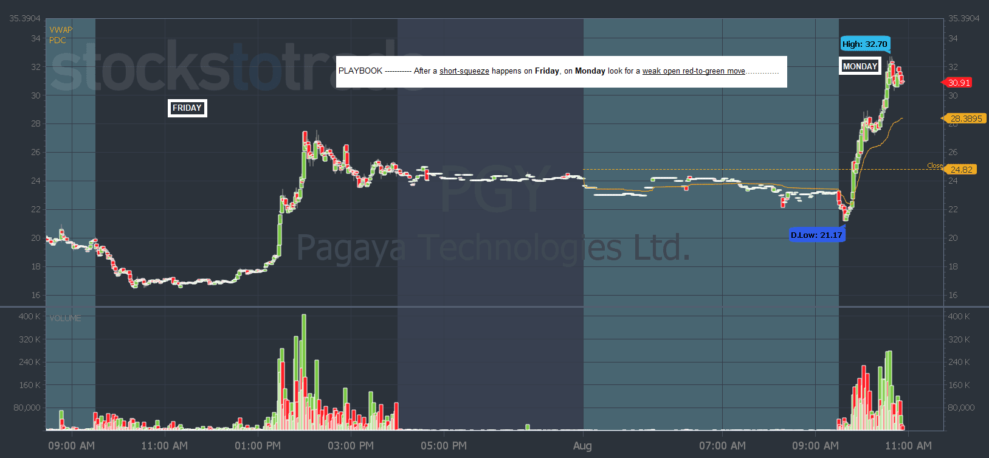Click the D.Low: 21.17 marker
The image size is (989, 458).
tap(816, 235)
